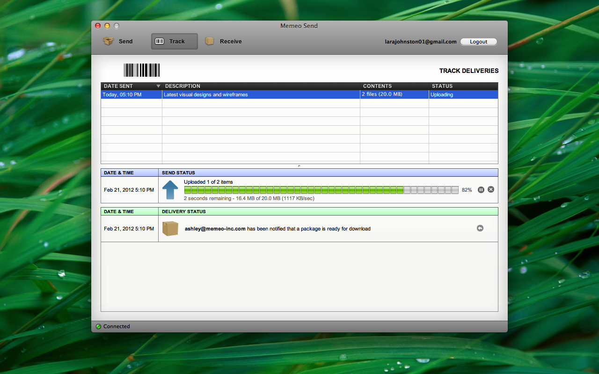Click the 'Connected' status text
The height and width of the screenshot is (374, 599).
[117, 326]
